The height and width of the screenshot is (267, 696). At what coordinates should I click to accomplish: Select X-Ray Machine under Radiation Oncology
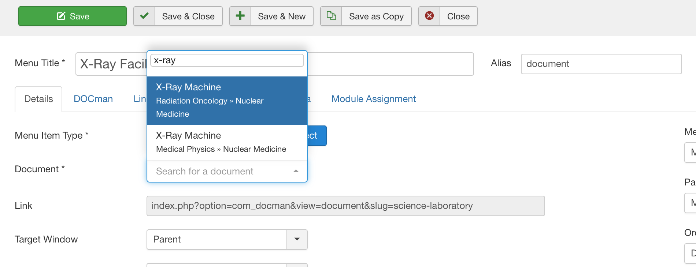tap(227, 101)
